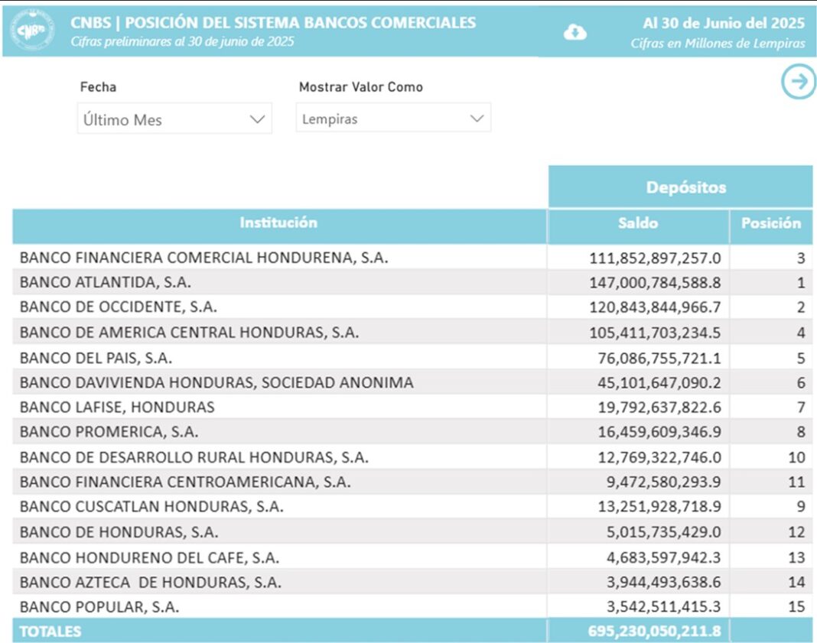
Task: Click the Depósitos group header
Action: pos(680,187)
